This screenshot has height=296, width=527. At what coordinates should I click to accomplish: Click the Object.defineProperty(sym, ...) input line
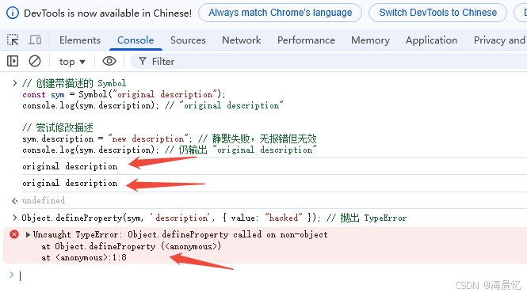pyautogui.click(x=214, y=218)
